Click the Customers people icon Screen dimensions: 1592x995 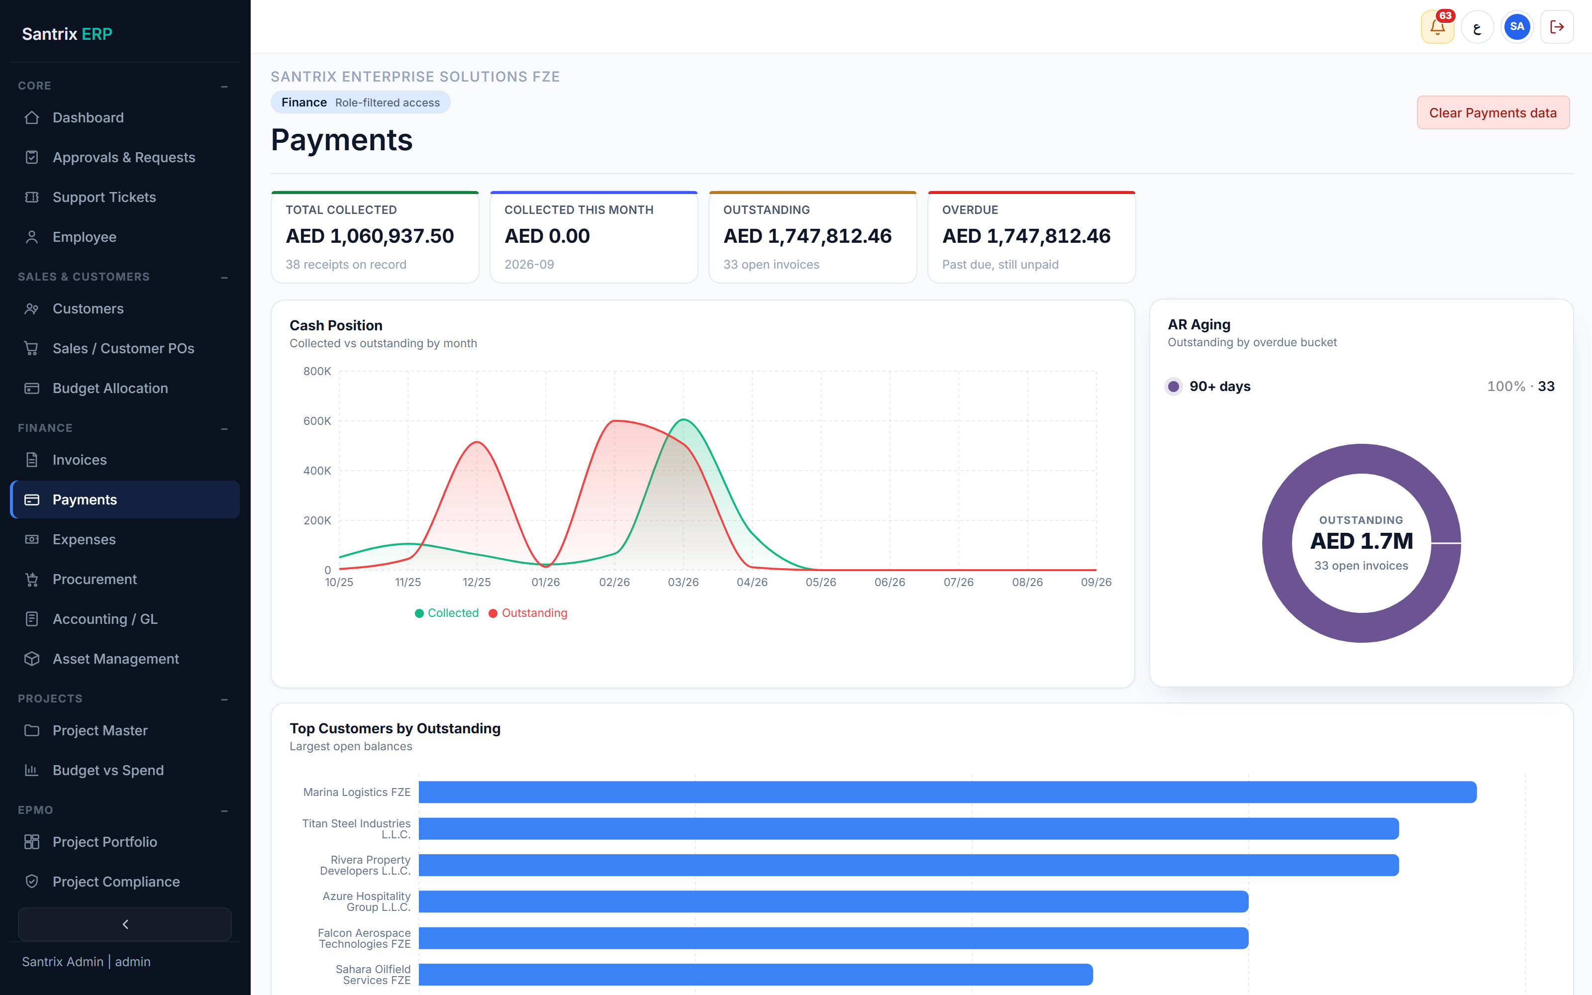click(x=31, y=308)
